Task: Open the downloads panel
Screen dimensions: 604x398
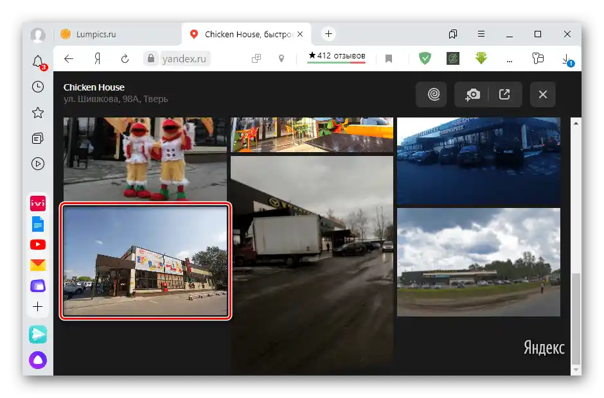Action: (x=567, y=60)
